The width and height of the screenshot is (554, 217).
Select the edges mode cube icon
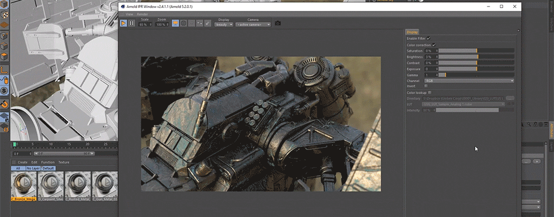pyautogui.click(x=4, y=46)
